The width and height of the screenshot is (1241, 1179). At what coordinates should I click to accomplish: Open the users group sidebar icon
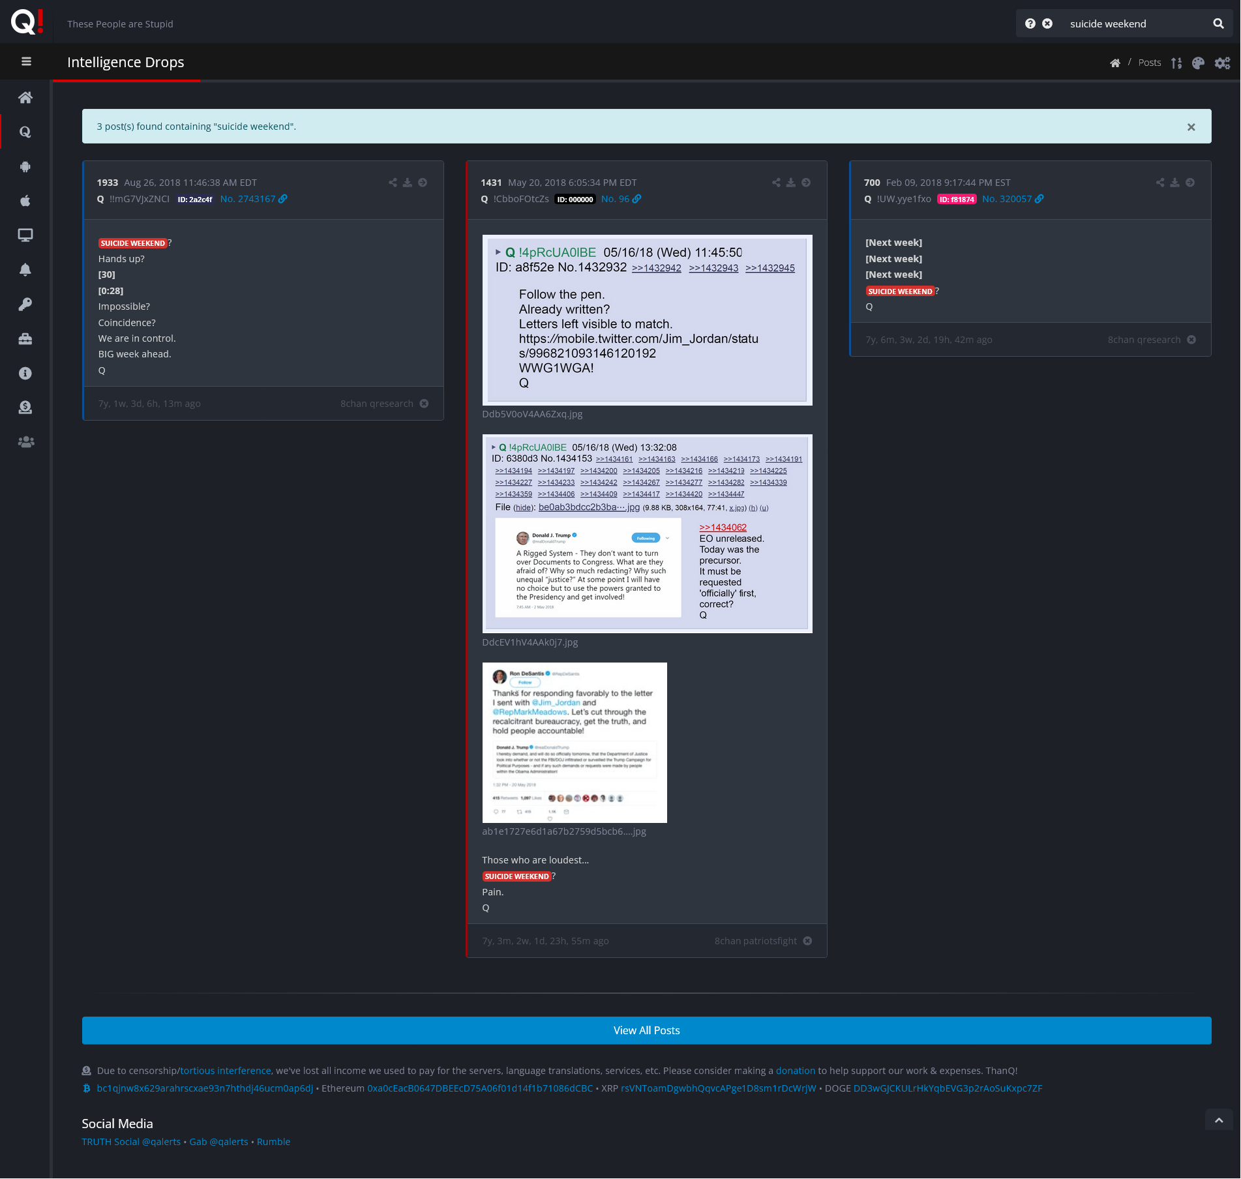point(25,442)
